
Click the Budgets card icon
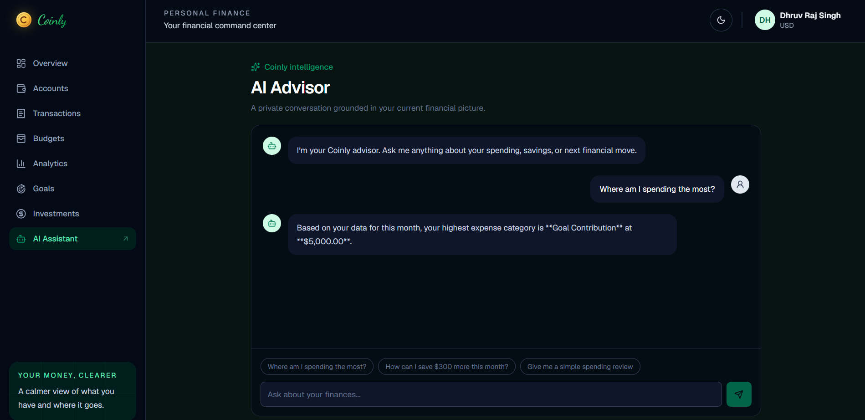[21, 138]
